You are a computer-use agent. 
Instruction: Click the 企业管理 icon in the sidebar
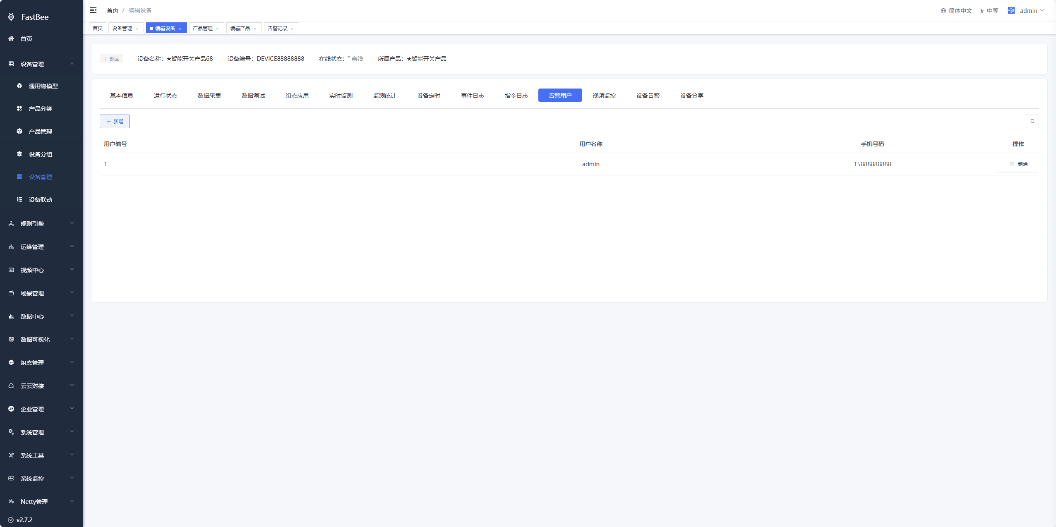[11, 409]
